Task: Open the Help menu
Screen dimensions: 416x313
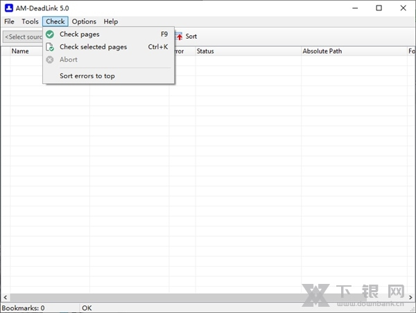Action: coord(111,21)
